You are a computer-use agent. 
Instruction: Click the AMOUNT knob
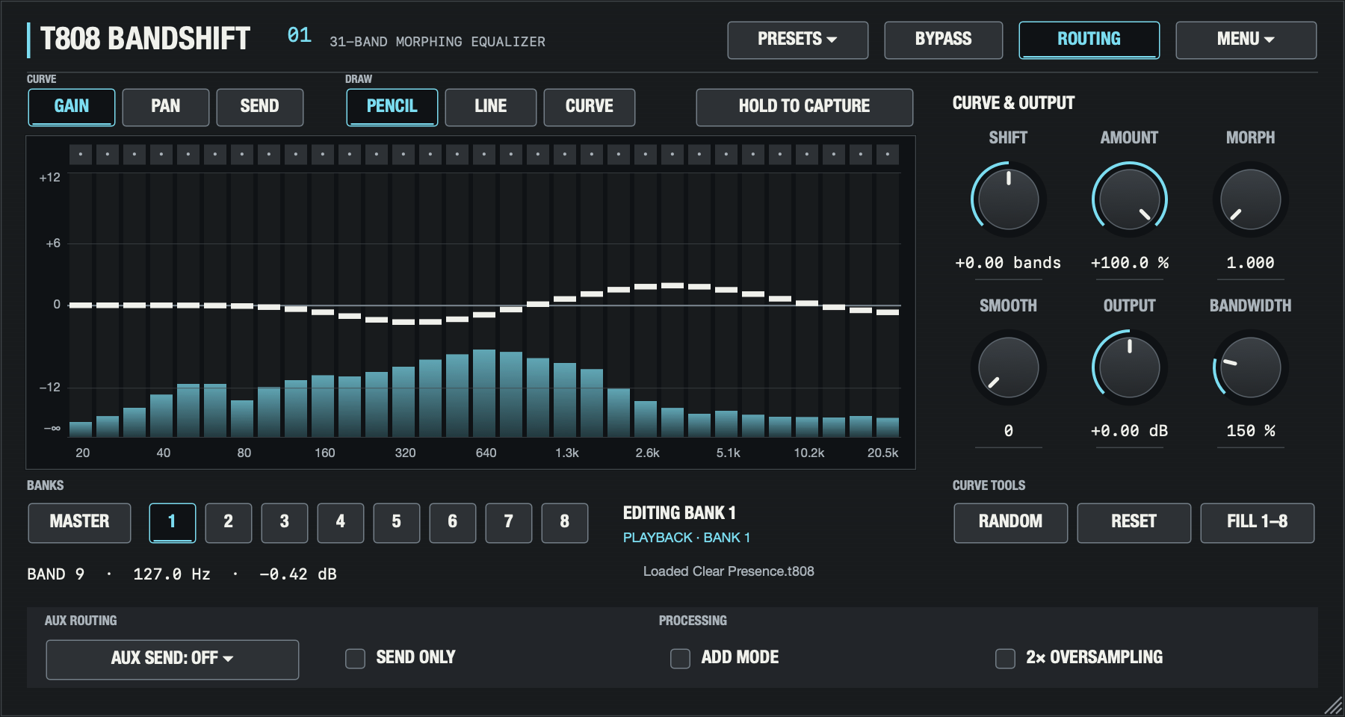(1129, 199)
